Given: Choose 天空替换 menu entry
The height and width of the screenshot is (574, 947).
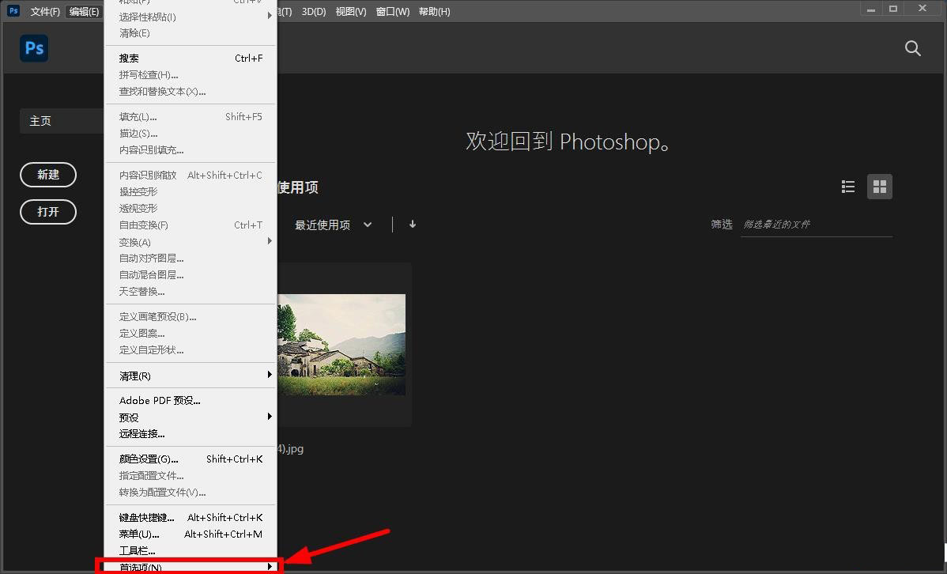Looking at the screenshot, I should 191,291.
